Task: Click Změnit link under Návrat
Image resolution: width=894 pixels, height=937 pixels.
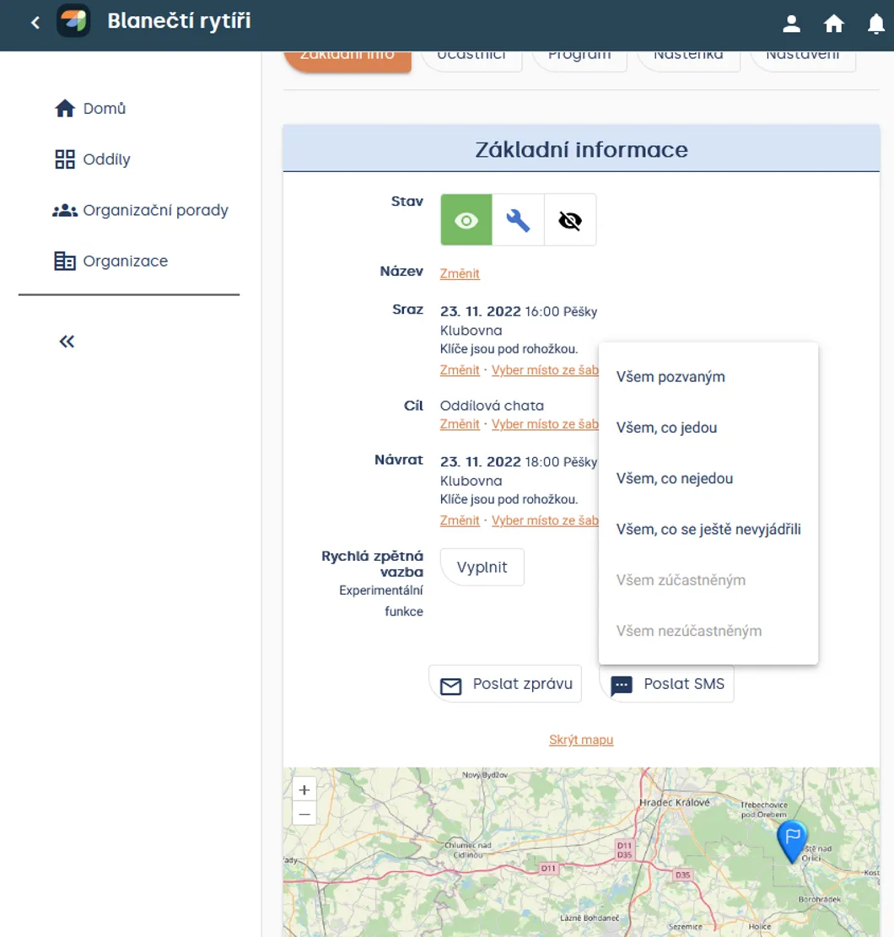Action: pos(460,520)
